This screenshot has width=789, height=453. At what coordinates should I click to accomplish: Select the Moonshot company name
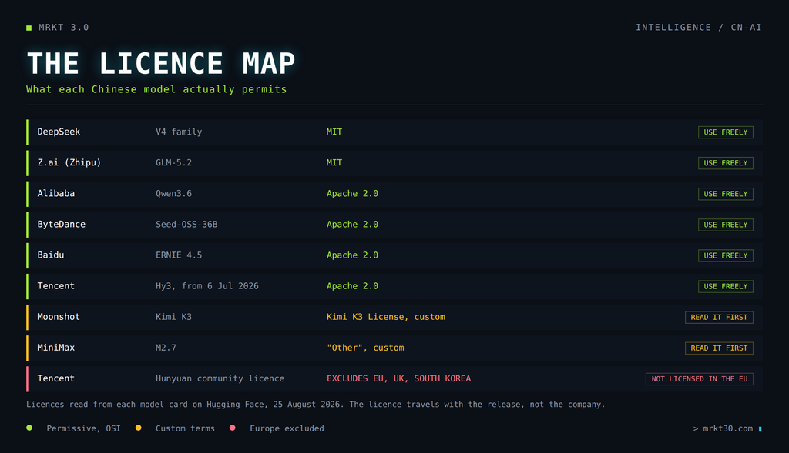tap(59, 317)
